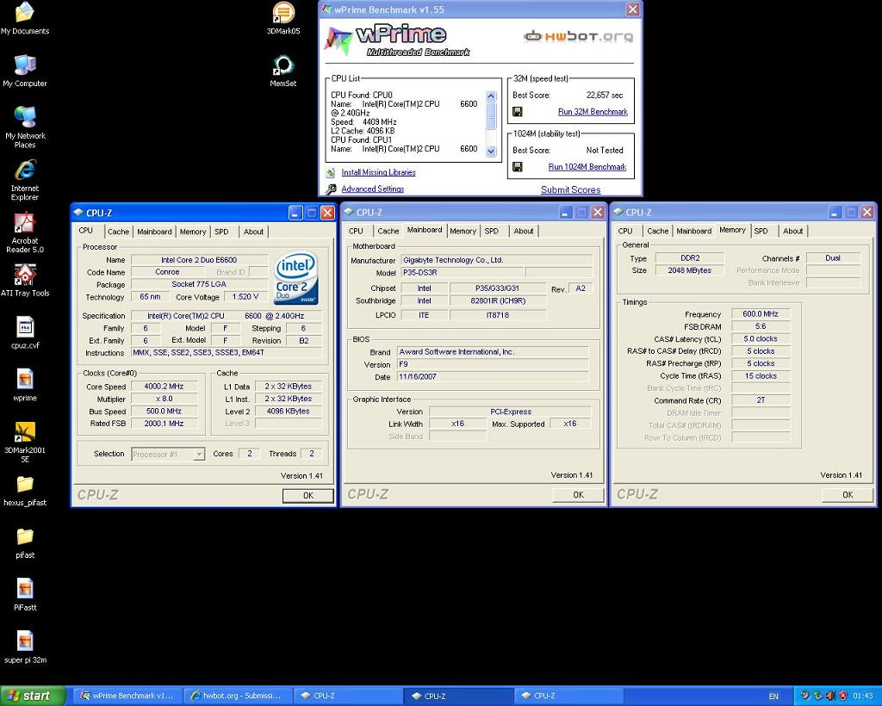The height and width of the screenshot is (706, 882).
Task: Switch to Memory tab in left CPU-Z window
Action: [x=192, y=232]
